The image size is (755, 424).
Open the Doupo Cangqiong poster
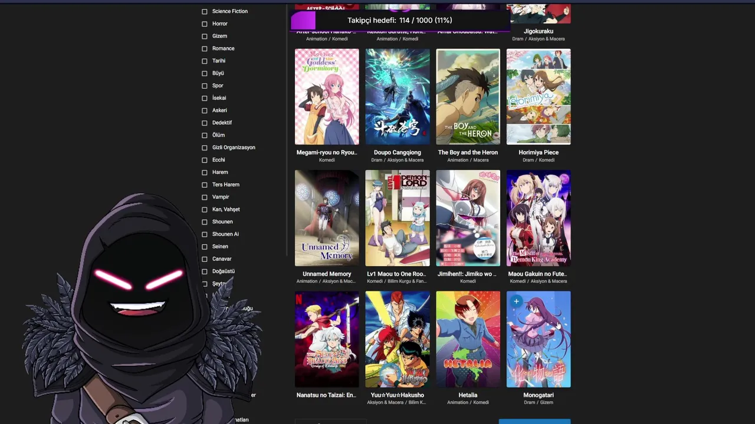398,97
